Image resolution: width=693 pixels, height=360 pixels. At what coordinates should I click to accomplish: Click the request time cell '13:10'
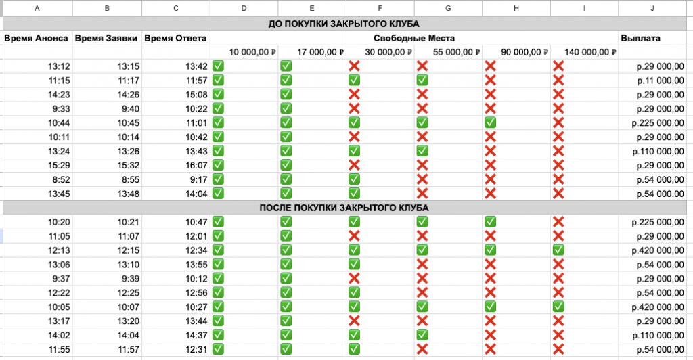(x=107, y=264)
